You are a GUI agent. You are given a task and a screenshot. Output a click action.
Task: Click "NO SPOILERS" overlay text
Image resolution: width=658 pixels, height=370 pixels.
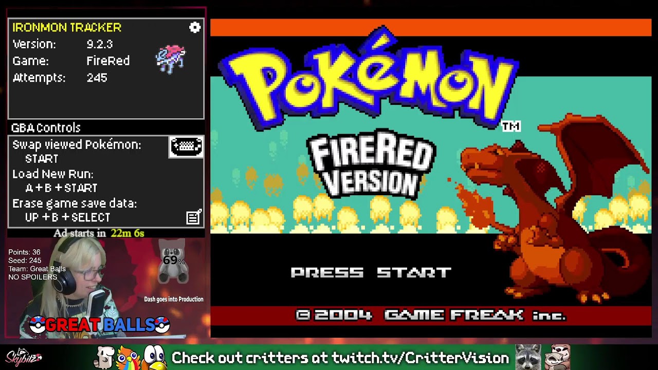coord(33,277)
